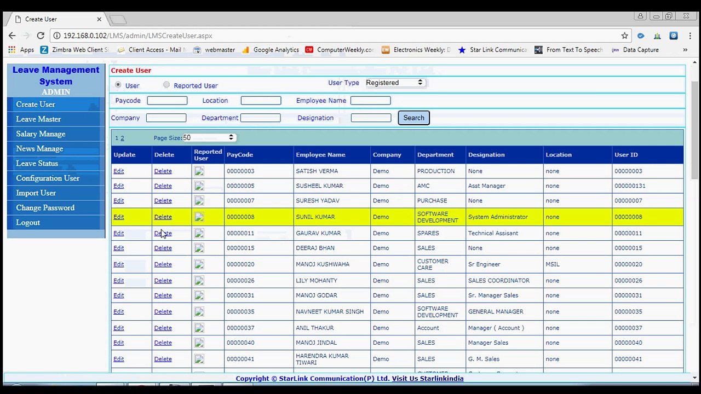The height and width of the screenshot is (394, 701).
Task: Show more bookmarks with the chevron icon
Action: pos(685,50)
